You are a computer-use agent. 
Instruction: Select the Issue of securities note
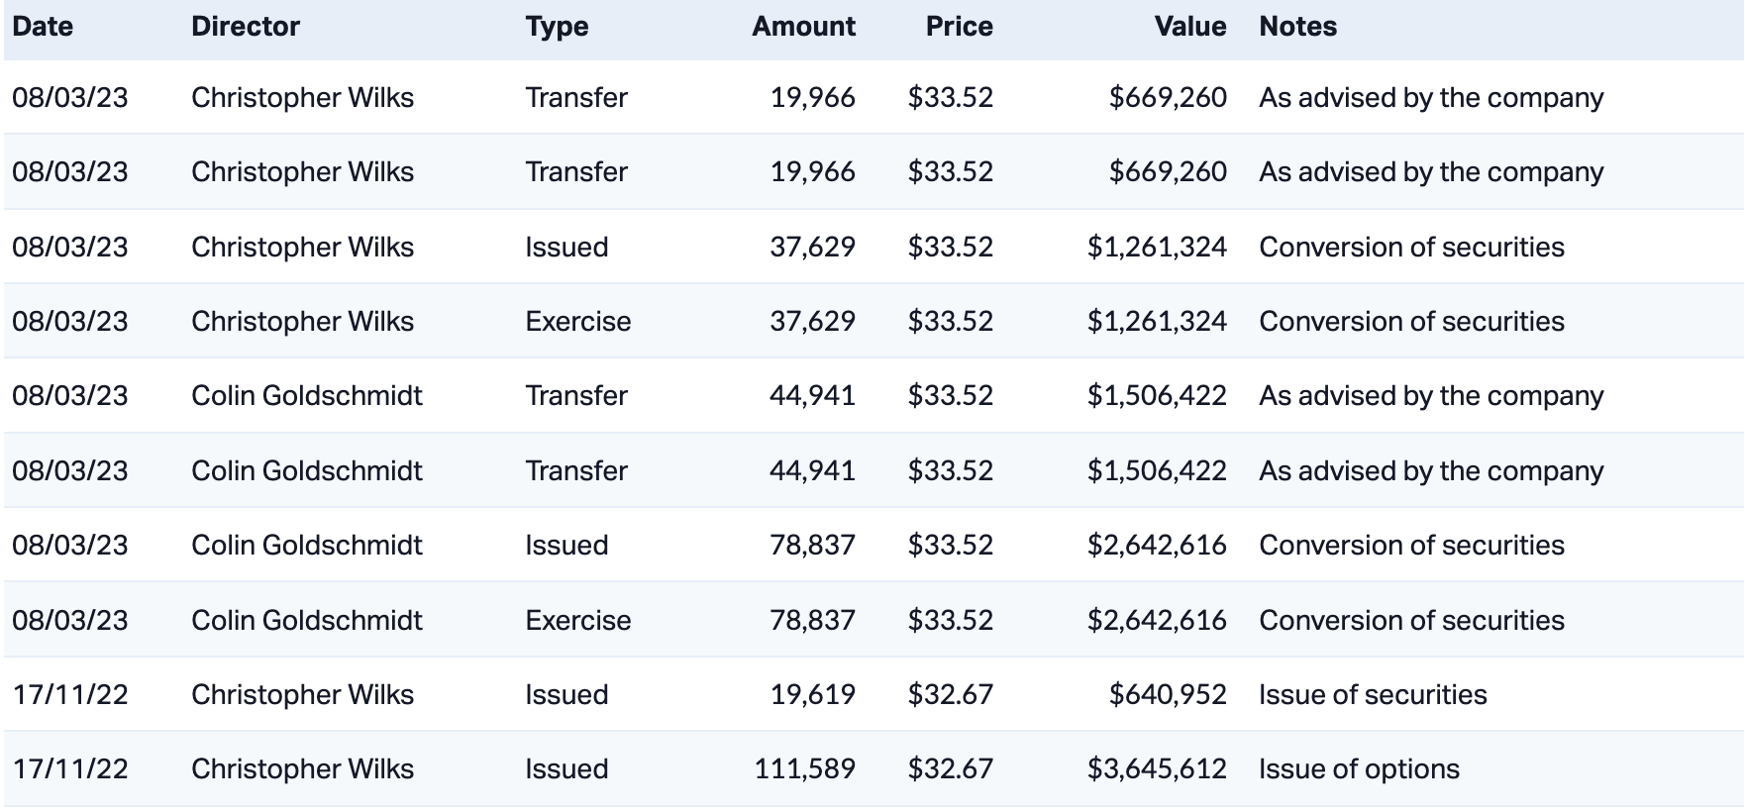click(1373, 694)
